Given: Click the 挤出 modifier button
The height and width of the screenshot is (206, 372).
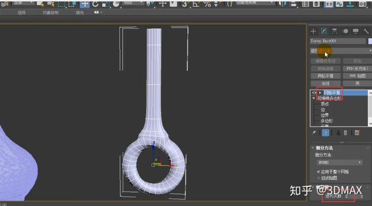Looking at the screenshot, I should (357, 61).
